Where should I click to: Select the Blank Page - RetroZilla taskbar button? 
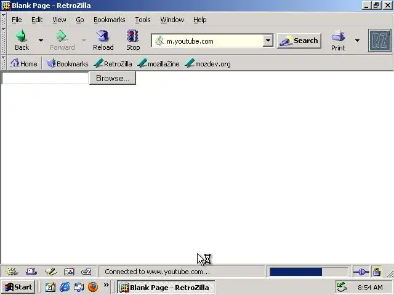tap(166, 287)
